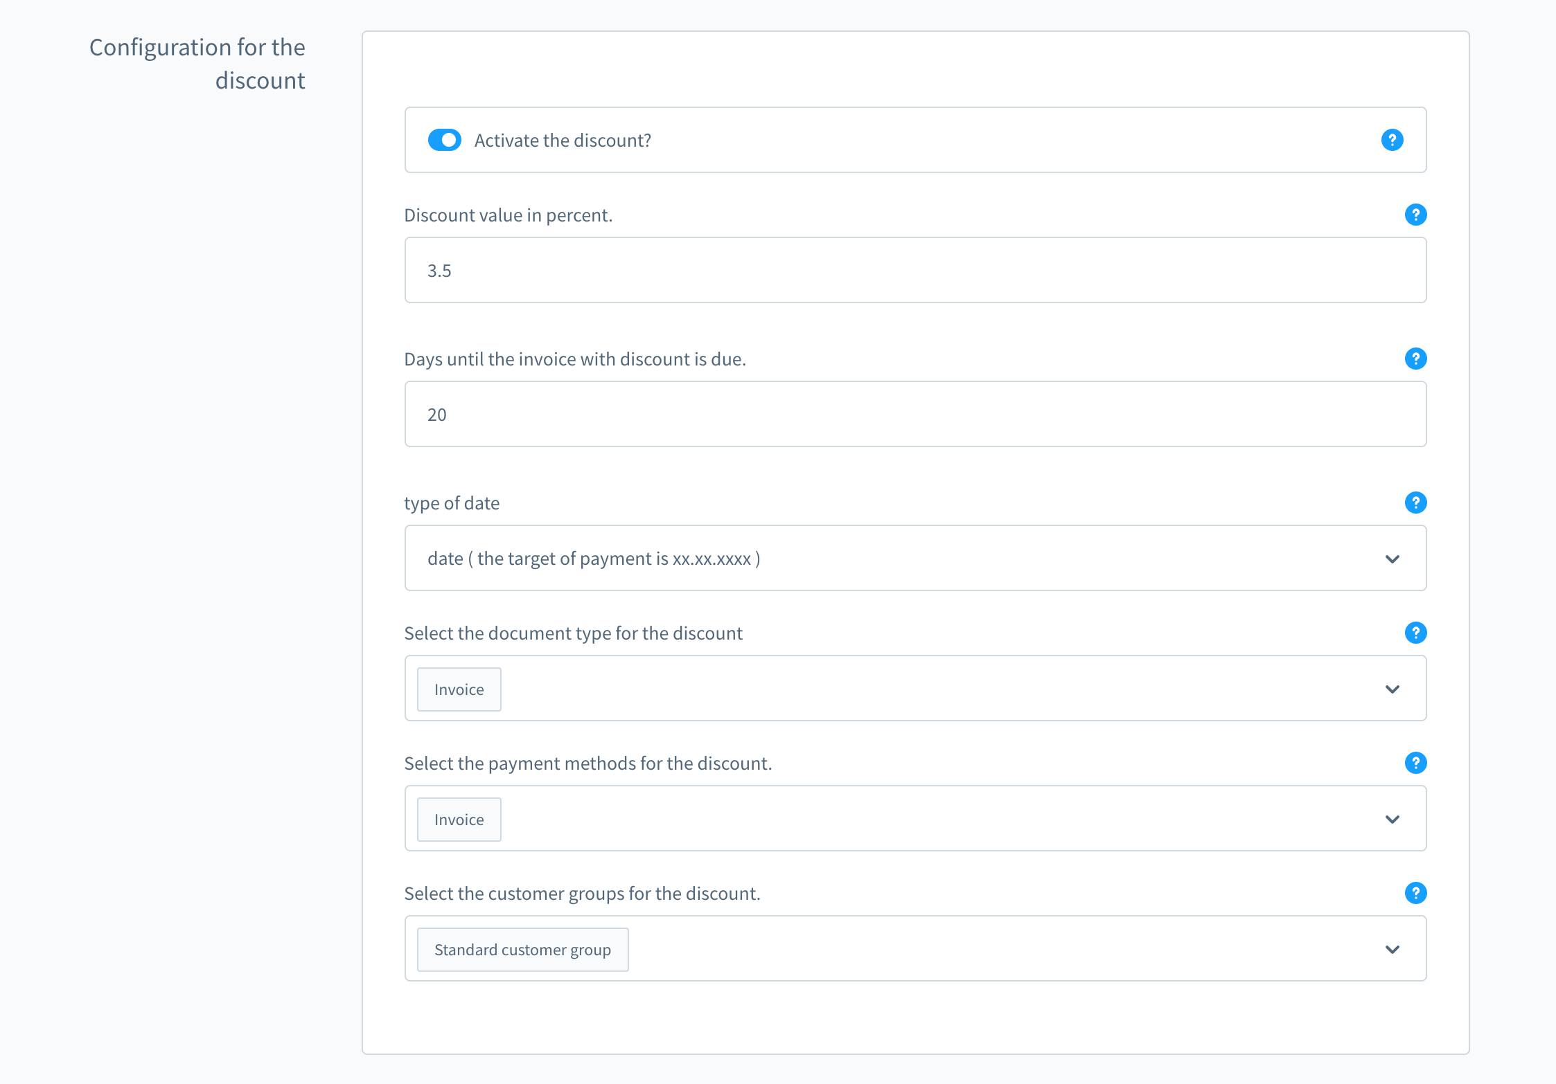Expand the 'Select the document type' dropdown
The height and width of the screenshot is (1084, 1556).
1393,689
